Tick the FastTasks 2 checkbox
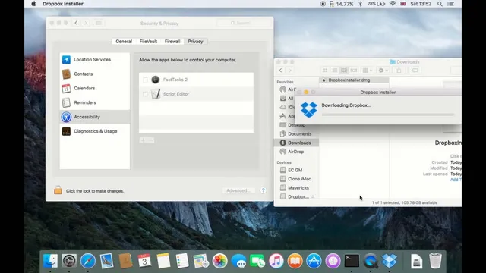486x273 pixels. (145, 80)
